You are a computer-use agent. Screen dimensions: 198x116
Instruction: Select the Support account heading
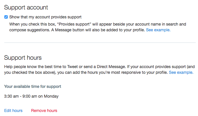(26, 7)
